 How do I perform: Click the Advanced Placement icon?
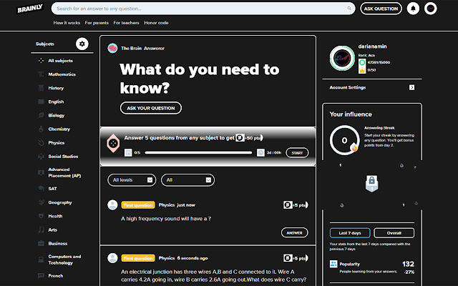42,172
